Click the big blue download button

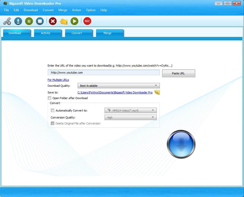tap(181, 144)
